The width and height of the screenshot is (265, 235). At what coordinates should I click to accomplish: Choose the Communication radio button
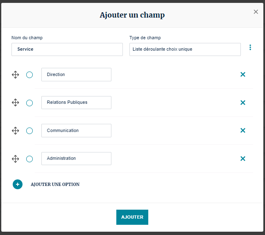[x=29, y=131]
